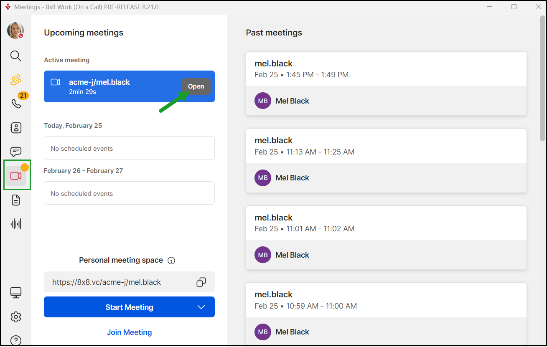
Task: Click the 21 calls notification badge
Action: pyautogui.click(x=23, y=96)
